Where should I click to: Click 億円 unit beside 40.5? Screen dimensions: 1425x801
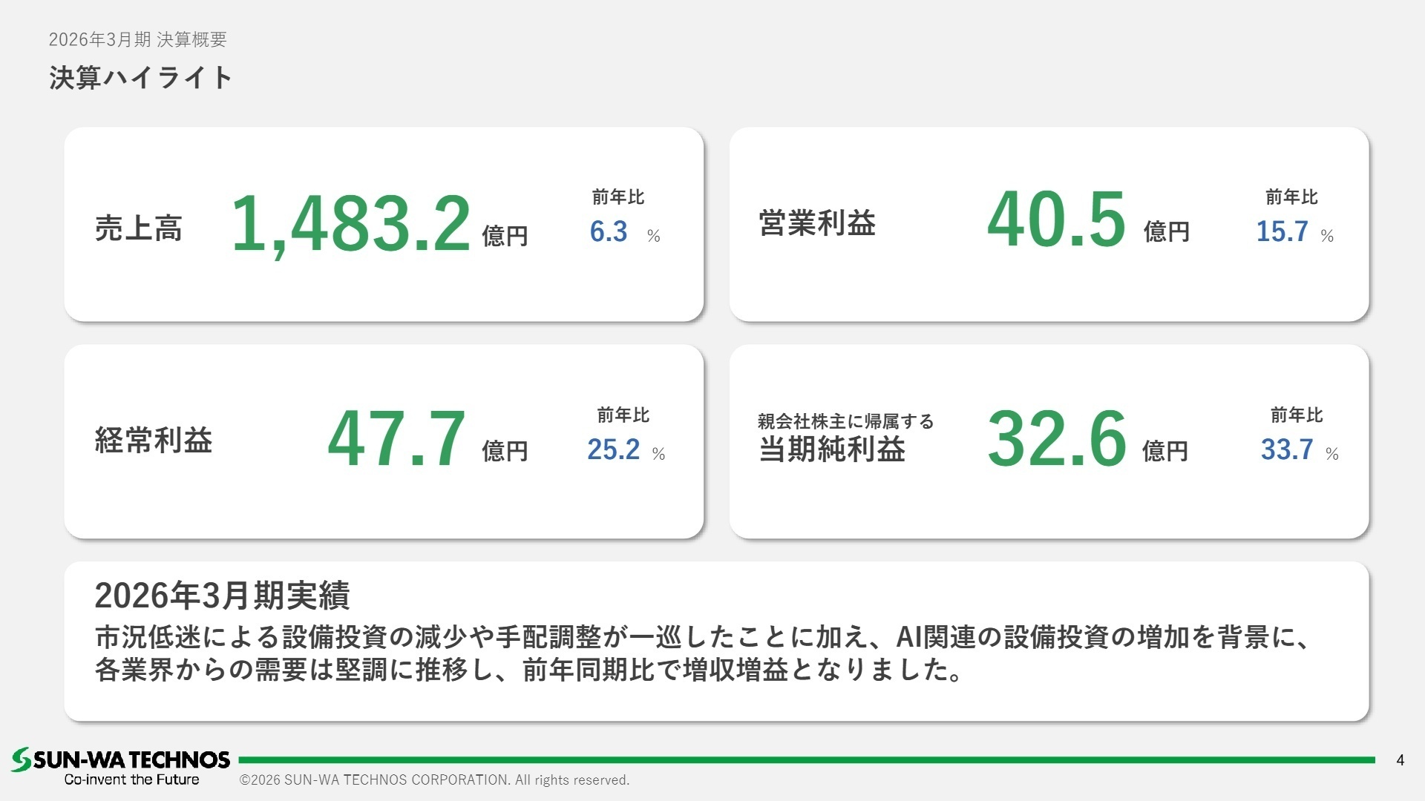coord(1167,231)
